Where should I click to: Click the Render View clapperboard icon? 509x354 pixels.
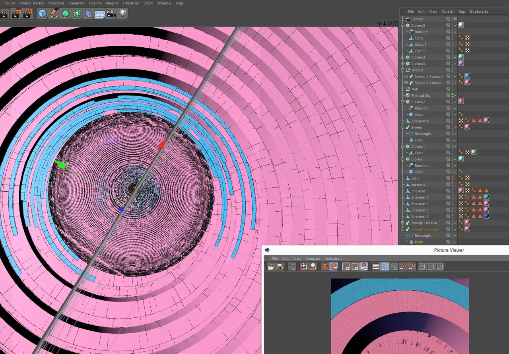(x=4, y=14)
